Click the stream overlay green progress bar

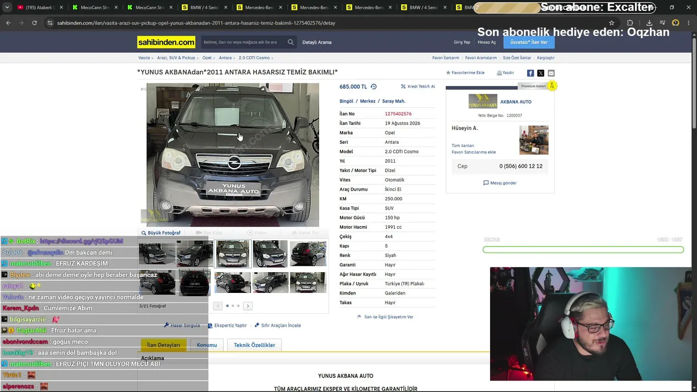[583, 250]
